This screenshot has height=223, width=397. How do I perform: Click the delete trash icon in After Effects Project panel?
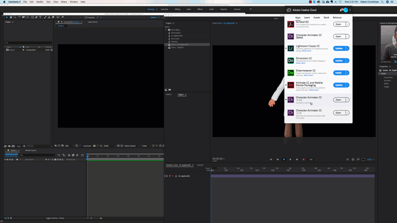coord(24,146)
